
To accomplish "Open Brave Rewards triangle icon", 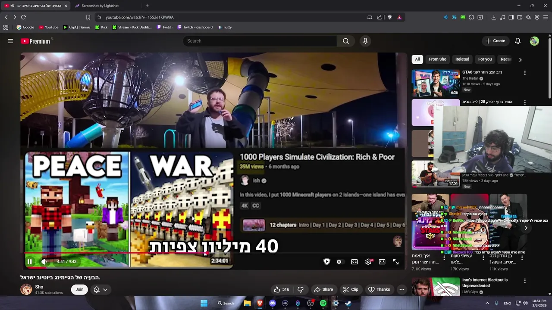I will (x=399, y=17).
